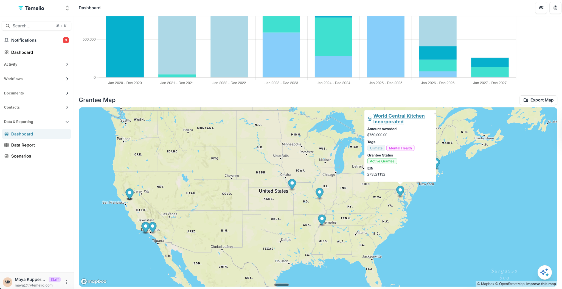Click the teal segment of 2024 bar
This screenshot has height=289, width=562.
pos(333,37)
